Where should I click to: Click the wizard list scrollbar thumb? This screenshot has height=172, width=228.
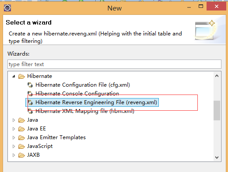point(217,110)
